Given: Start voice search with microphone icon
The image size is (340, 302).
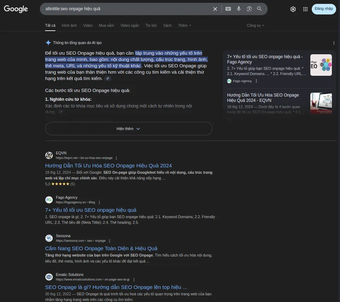Looking at the screenshot, I should point(239,9).
